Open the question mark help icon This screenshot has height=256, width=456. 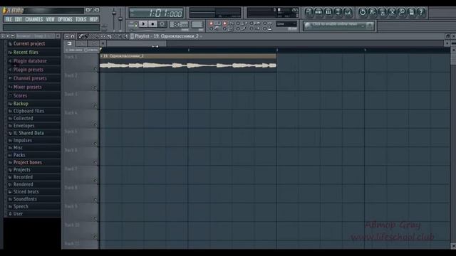point(421,12)
